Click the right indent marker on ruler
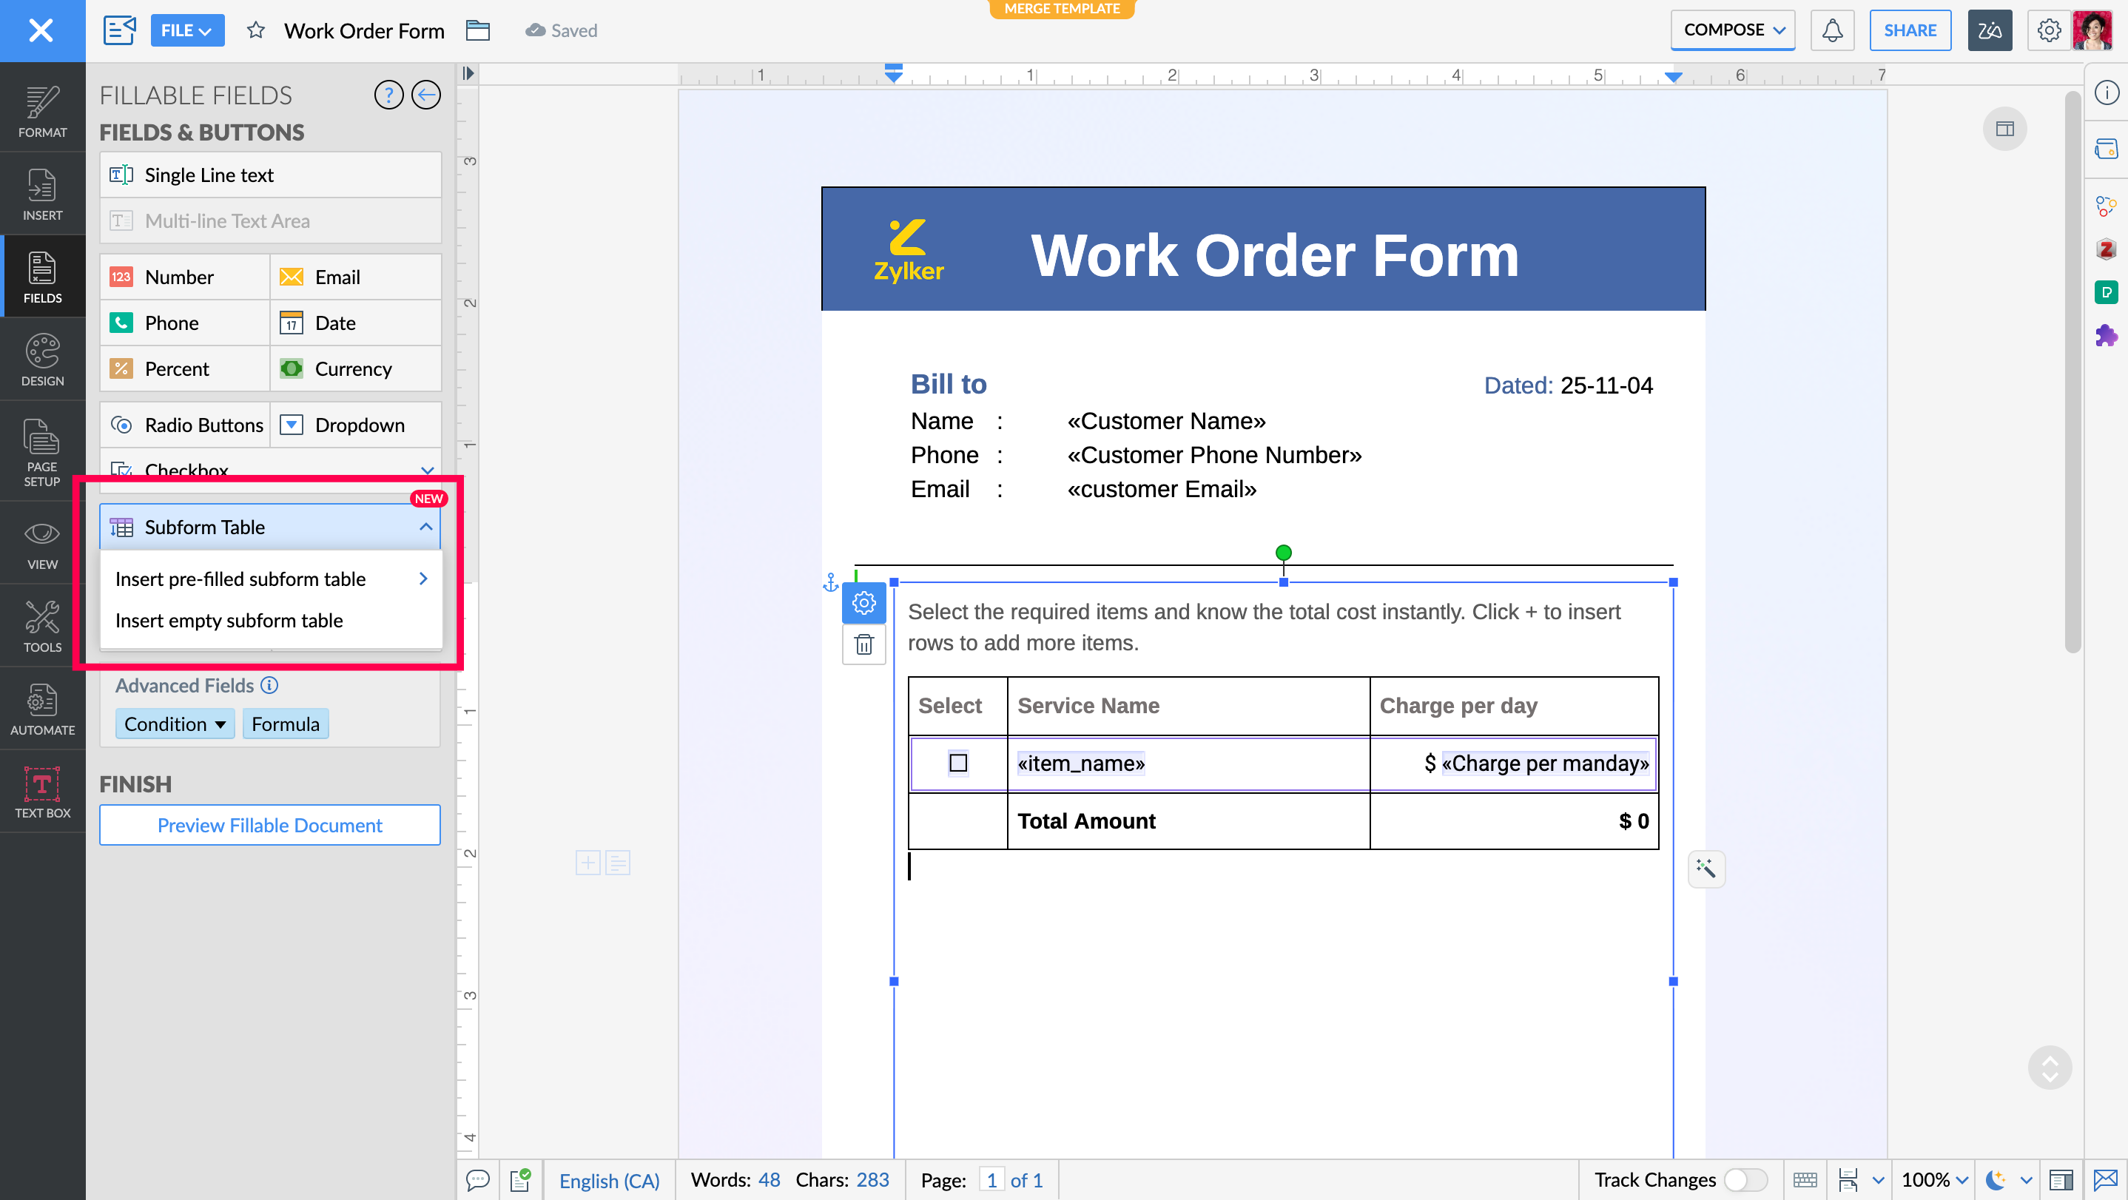 [1673, 77]
